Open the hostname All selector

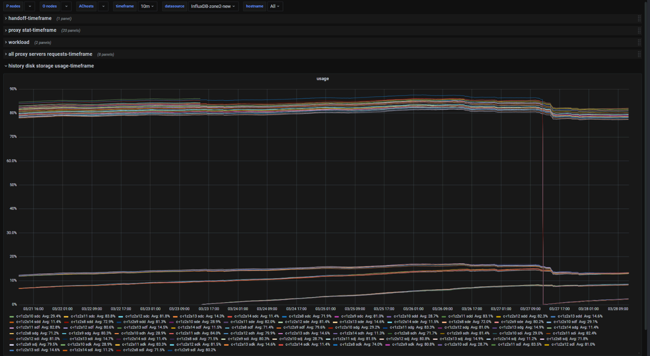click(274, 6)
